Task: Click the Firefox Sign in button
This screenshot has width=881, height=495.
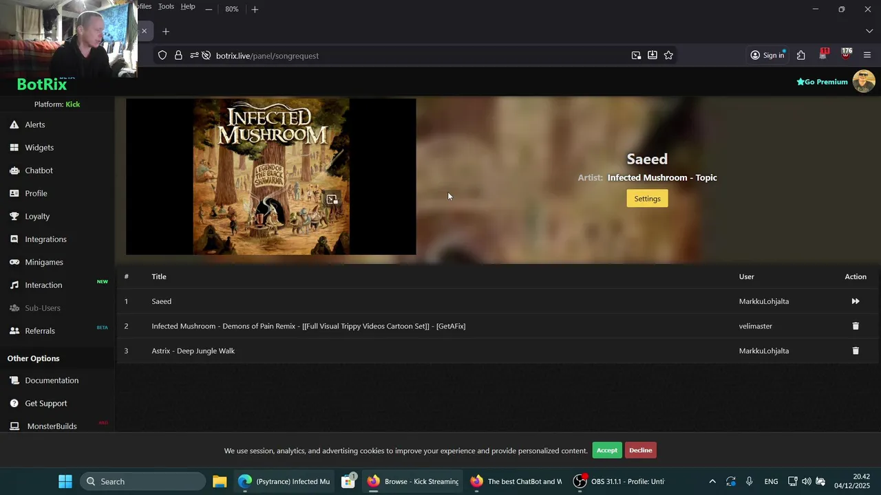Action: click(767, 55)
